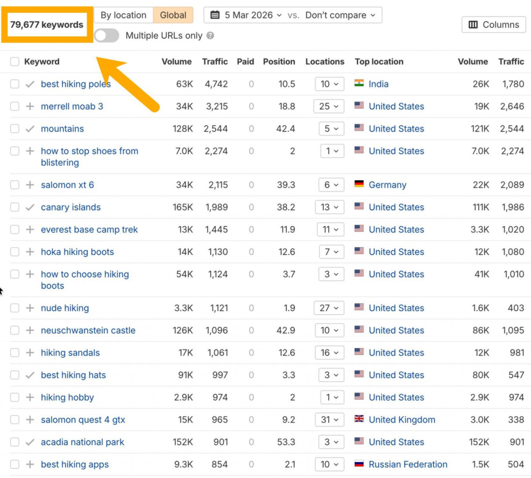Sort by the Position column header

tap(279, 62)
